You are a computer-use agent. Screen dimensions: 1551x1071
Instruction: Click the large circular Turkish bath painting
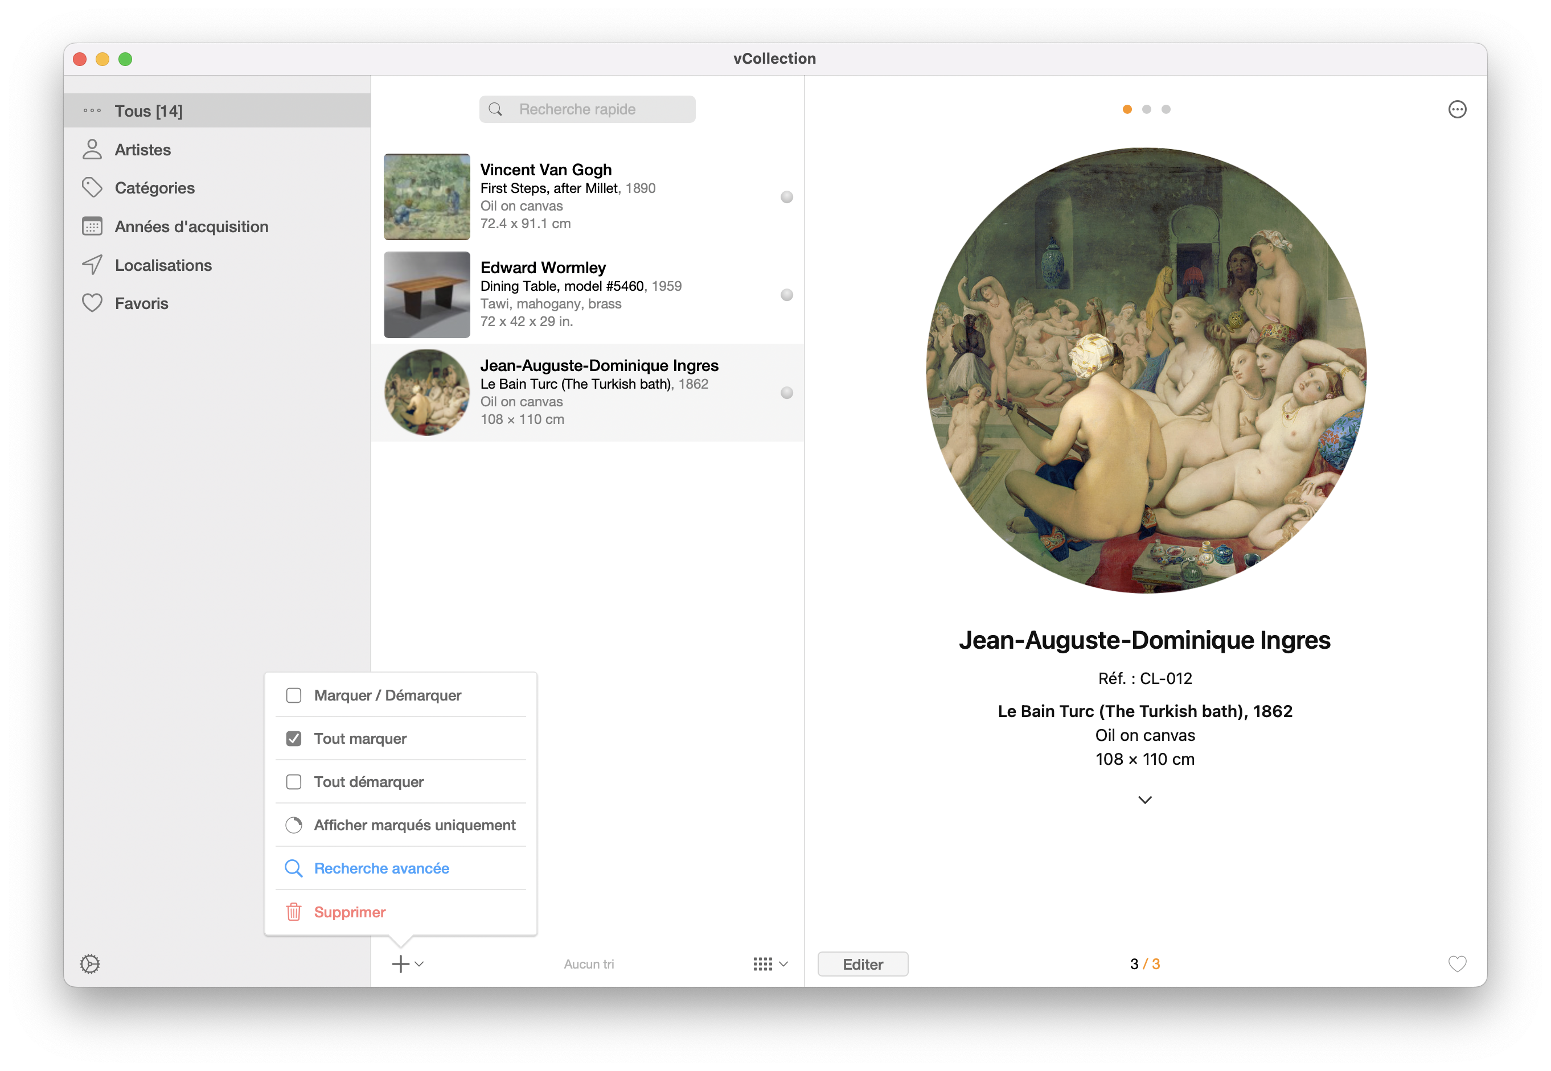(x=1146, y=370)
